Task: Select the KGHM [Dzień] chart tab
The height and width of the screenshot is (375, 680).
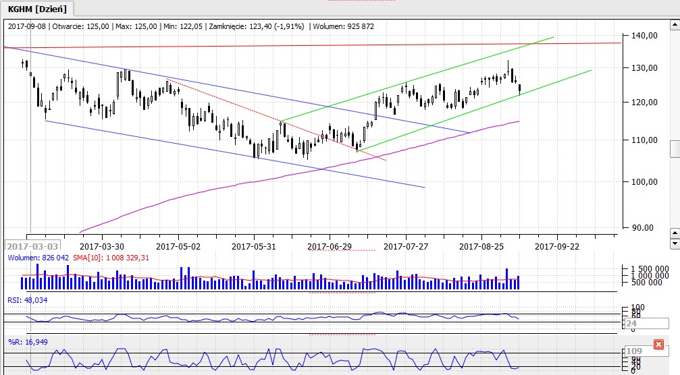Action: pyautogui.click(x=37, y=8)
